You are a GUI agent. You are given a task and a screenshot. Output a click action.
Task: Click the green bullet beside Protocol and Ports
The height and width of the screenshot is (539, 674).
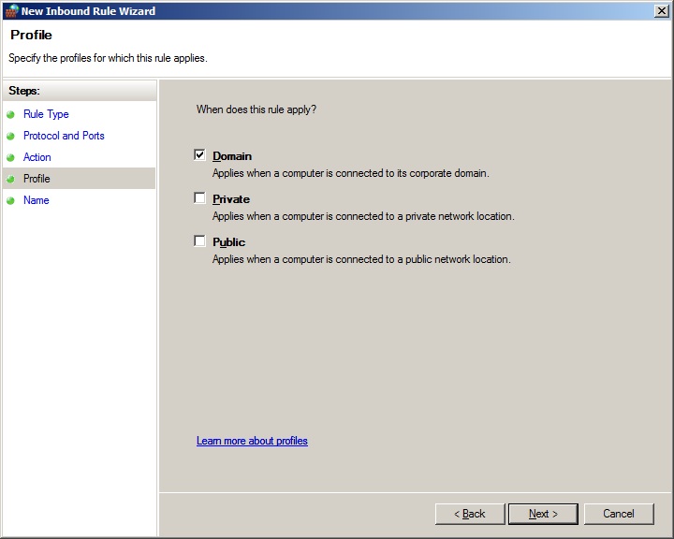point(11,137)
